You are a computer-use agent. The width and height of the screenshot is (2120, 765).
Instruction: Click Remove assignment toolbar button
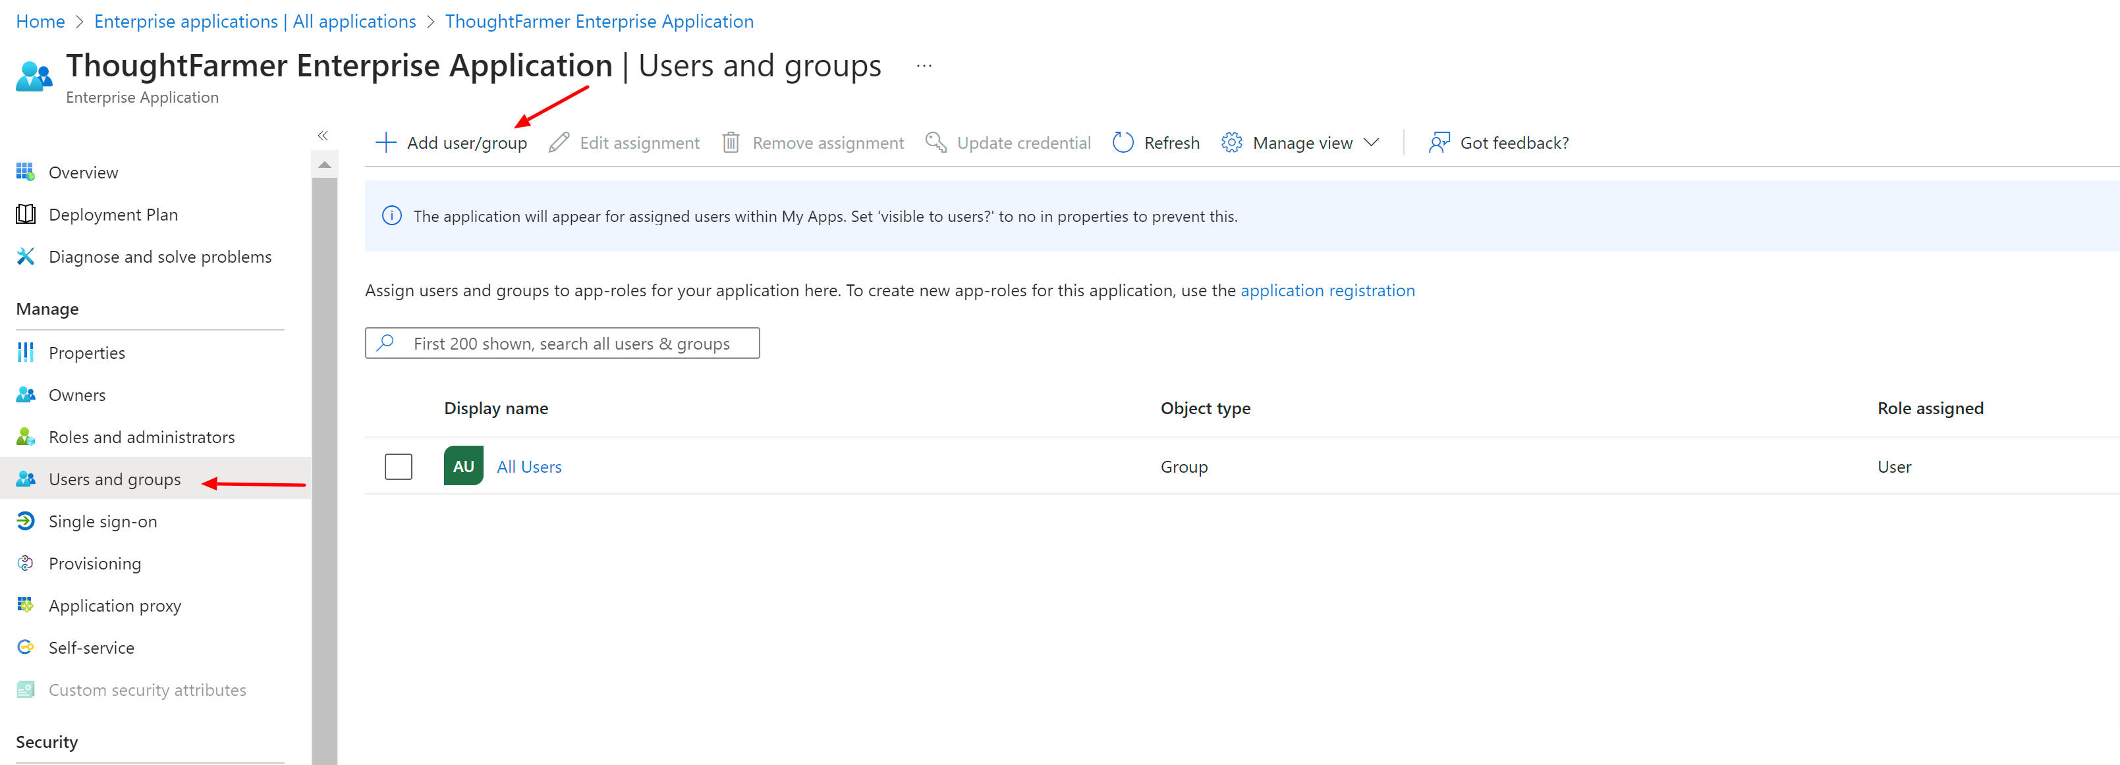click(813, 142)
